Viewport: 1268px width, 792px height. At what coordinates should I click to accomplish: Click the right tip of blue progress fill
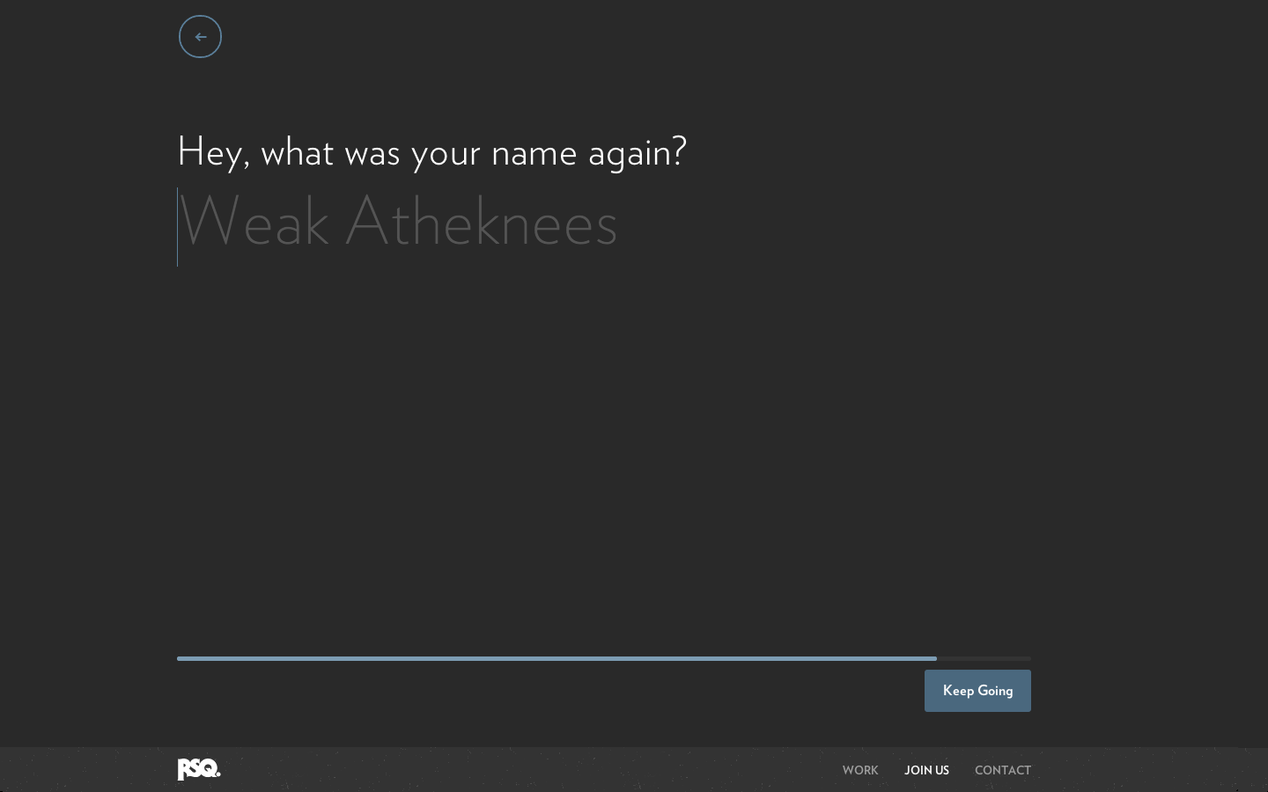point(934,658)
